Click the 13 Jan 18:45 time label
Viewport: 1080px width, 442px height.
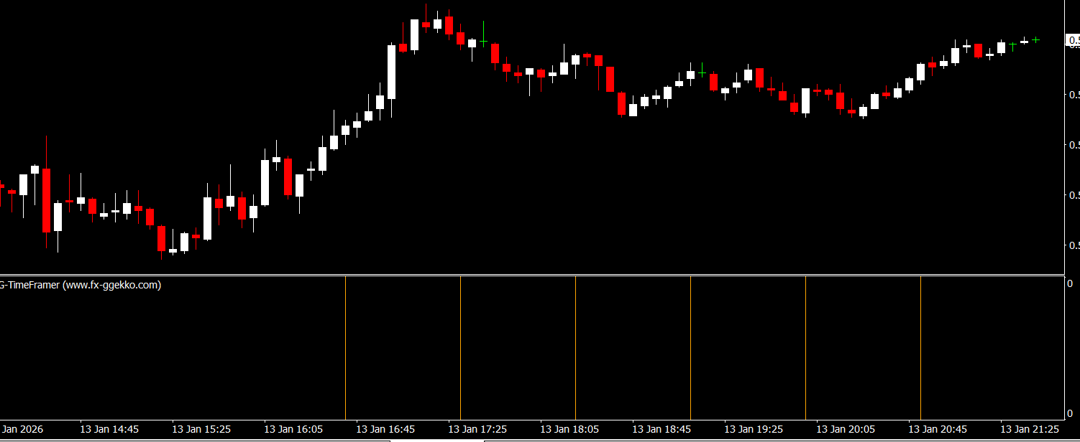click(662, 429)
